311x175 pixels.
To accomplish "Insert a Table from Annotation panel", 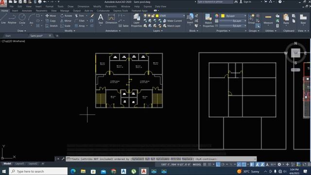I will 123,26.
